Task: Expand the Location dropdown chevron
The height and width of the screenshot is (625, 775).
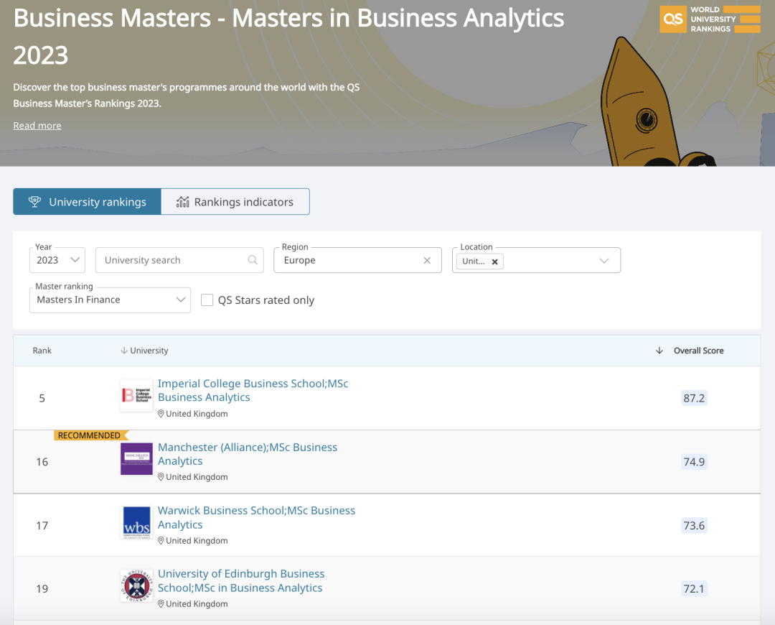Action: [604, 261]
